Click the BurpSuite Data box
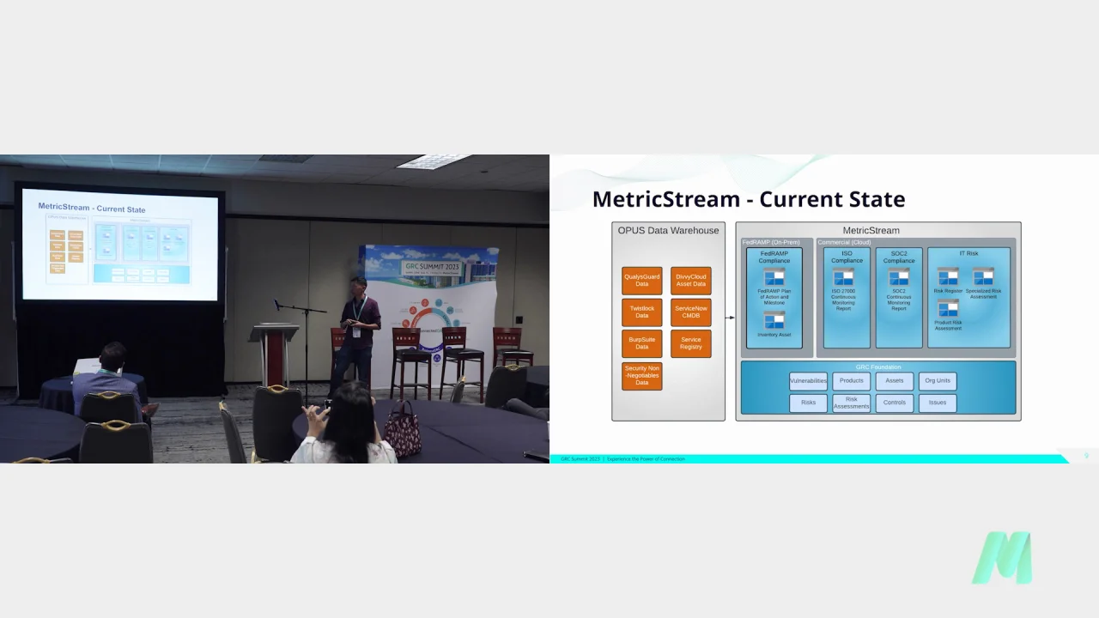The image size is (1099, 618). [642, 343]
